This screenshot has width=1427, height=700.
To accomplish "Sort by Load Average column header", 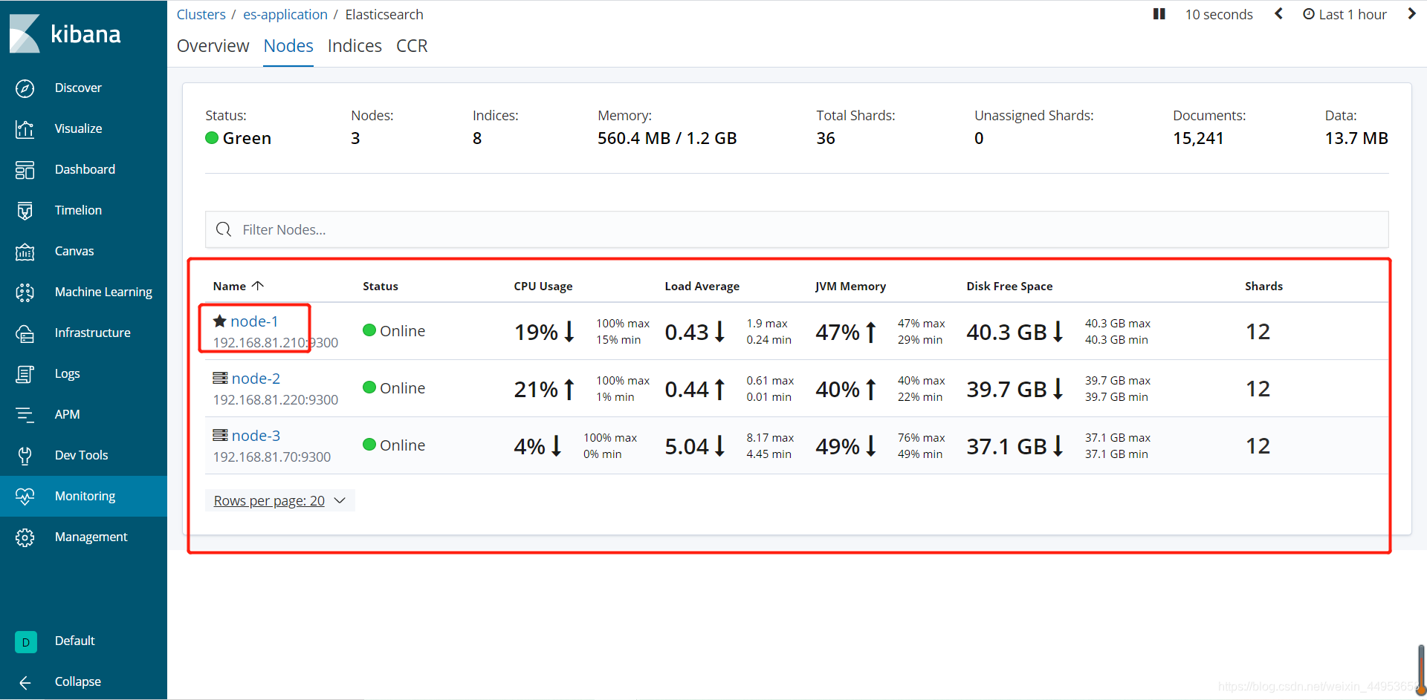I will (702, 286).
